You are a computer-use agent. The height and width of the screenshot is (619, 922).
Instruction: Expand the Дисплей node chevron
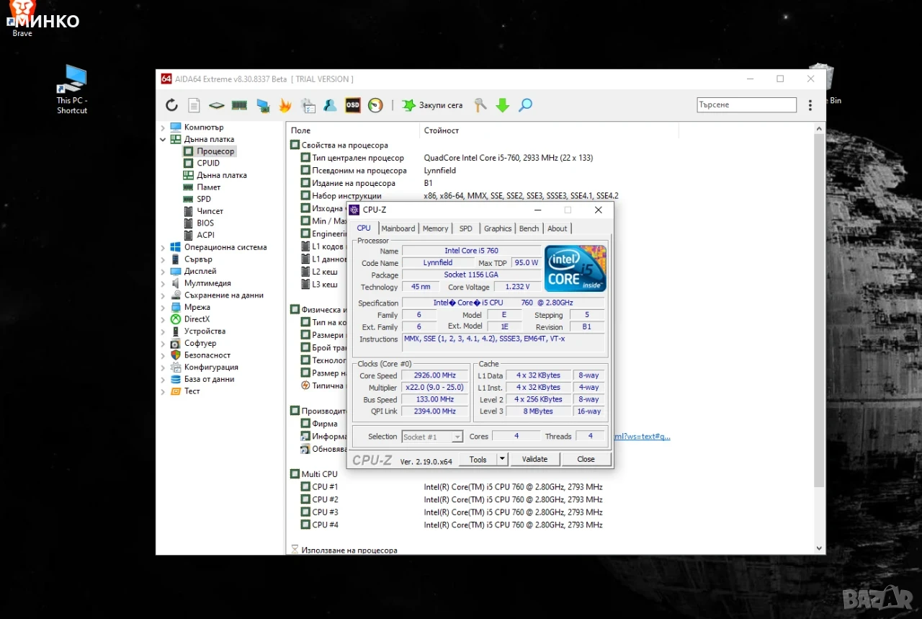pyautogui.click(x=163, y=272)
